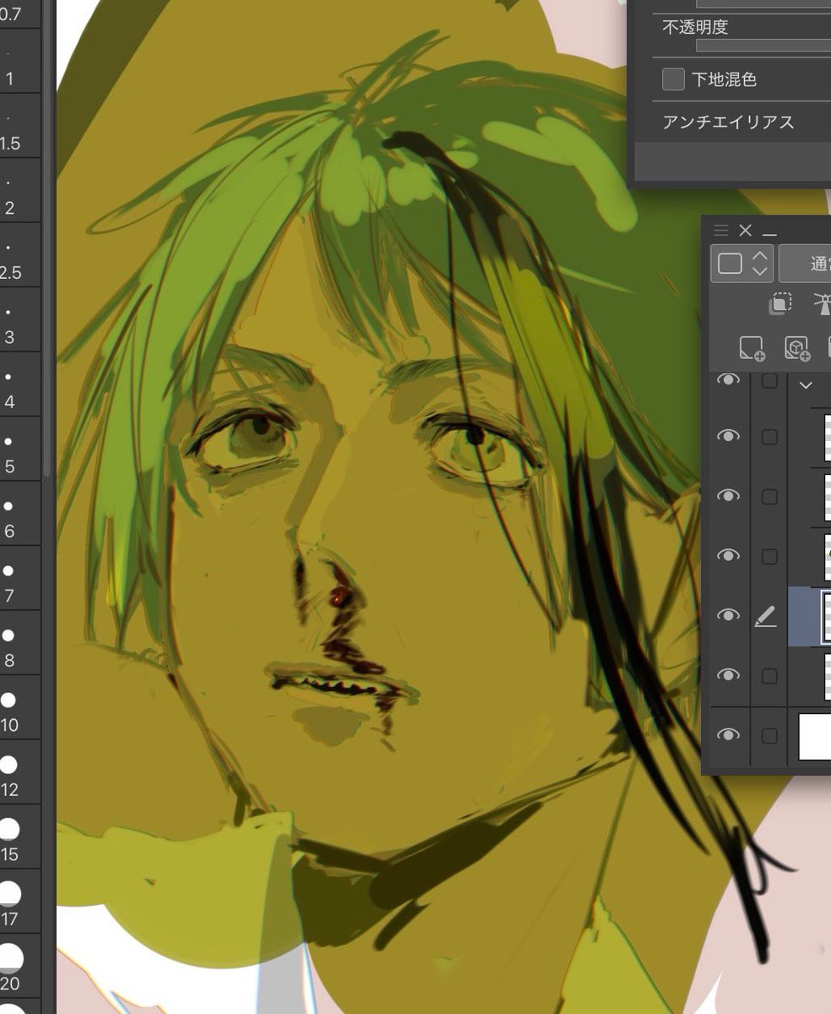The image size is (831, 1014).
Task: Hide the layer just below the active layer
Action: point(728,676)
